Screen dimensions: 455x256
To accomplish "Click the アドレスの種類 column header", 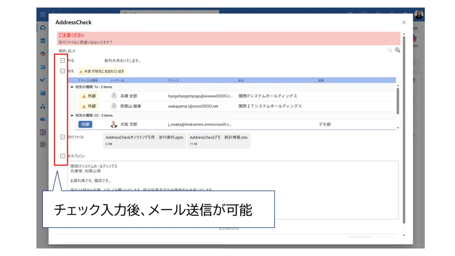I will (88, 80).
